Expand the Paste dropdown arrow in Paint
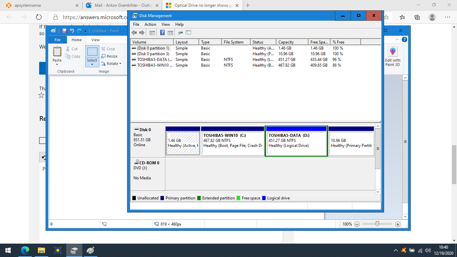This screenshot has width=457, height=257. click(57, 64)
